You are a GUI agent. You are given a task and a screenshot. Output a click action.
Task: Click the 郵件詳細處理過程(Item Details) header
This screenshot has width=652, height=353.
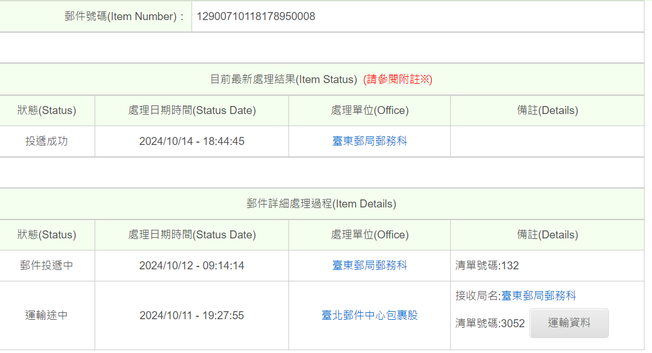(x=322, y=204)
